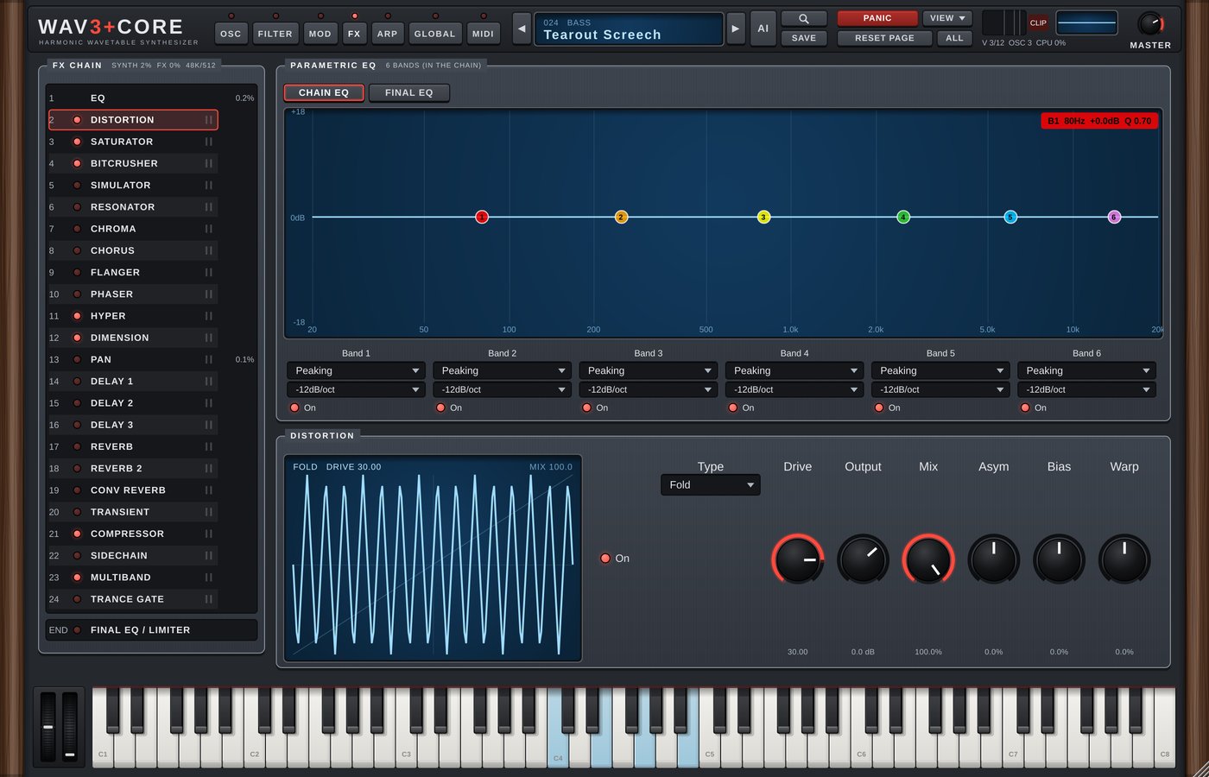Select EQ band 6 purple node
This screenshot has width=1209, height=777.
coord(1114,217)
